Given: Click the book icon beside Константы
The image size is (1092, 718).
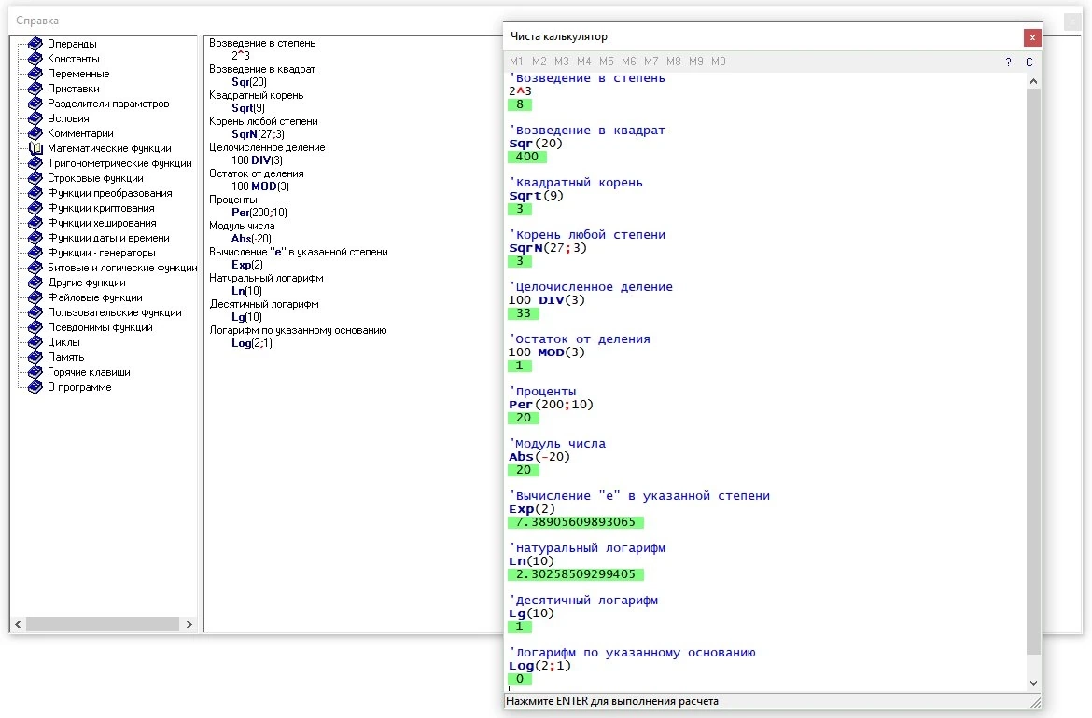Looking at the screenshot, I should [x=35, y=59].
